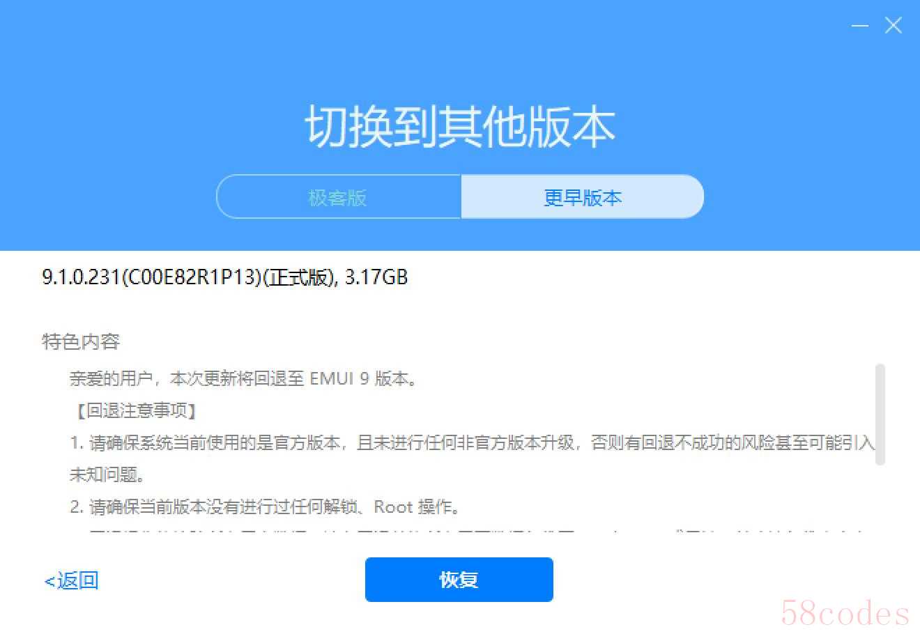Click the 3.17GB package size text
The image size is (920, 634).
[x=376, y=277]
